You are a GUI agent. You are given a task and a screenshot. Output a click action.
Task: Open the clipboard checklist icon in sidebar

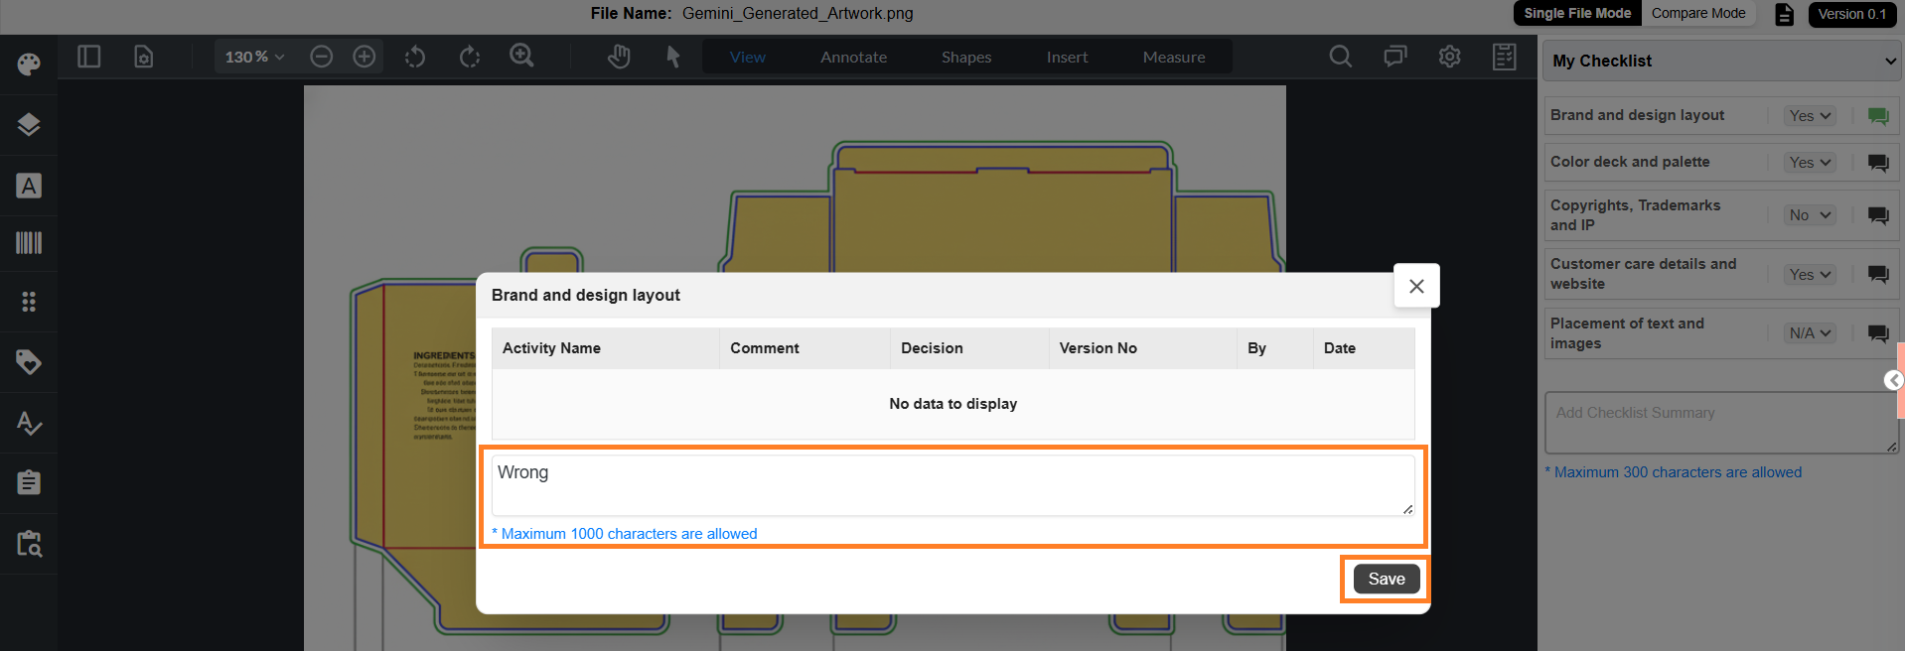(x=29, y=482)
